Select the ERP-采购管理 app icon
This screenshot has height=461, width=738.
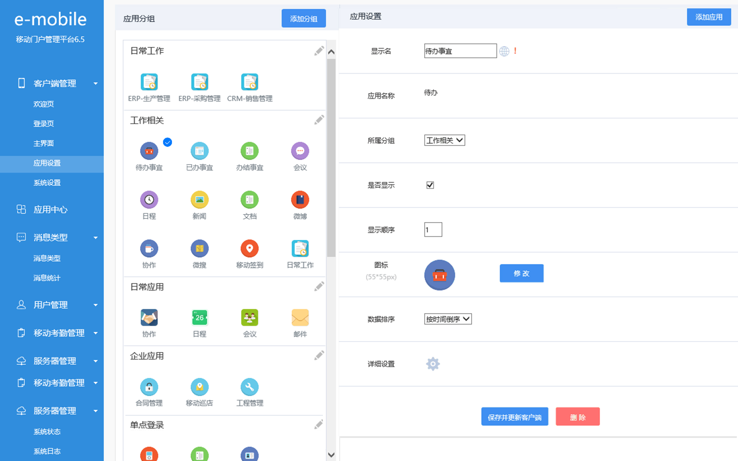point(199,82)
